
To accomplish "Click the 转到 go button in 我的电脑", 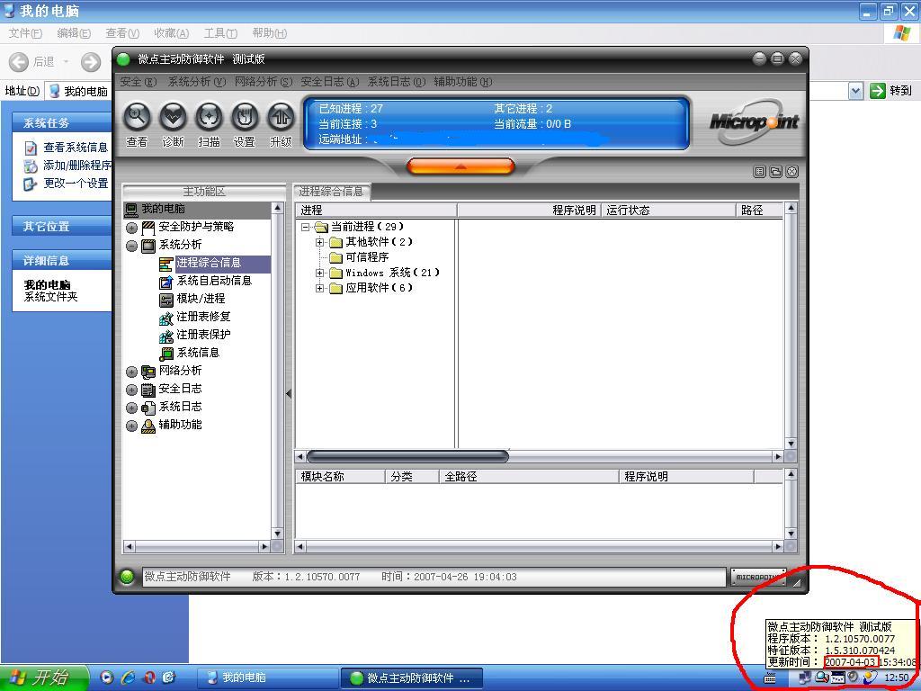I will [890, 91].
